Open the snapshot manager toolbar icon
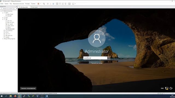175x98 pixels. coord(53,4)
